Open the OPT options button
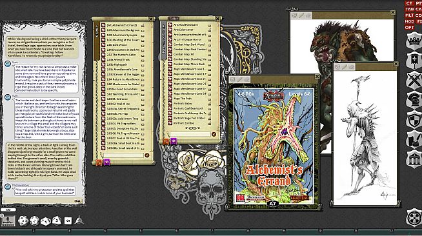Image resolution: width=422 pixels, height=236 pixels. point(409,28)
